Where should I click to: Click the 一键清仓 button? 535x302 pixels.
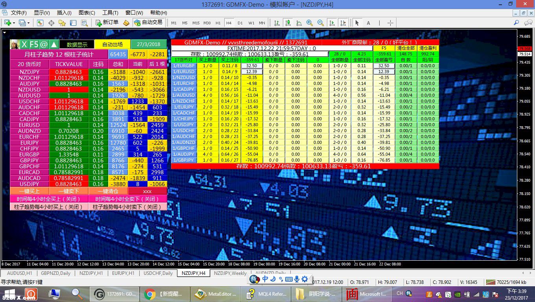[108, 191]
